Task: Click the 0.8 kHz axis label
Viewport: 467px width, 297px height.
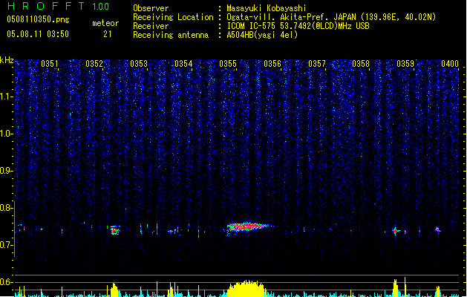Action: 6,208
